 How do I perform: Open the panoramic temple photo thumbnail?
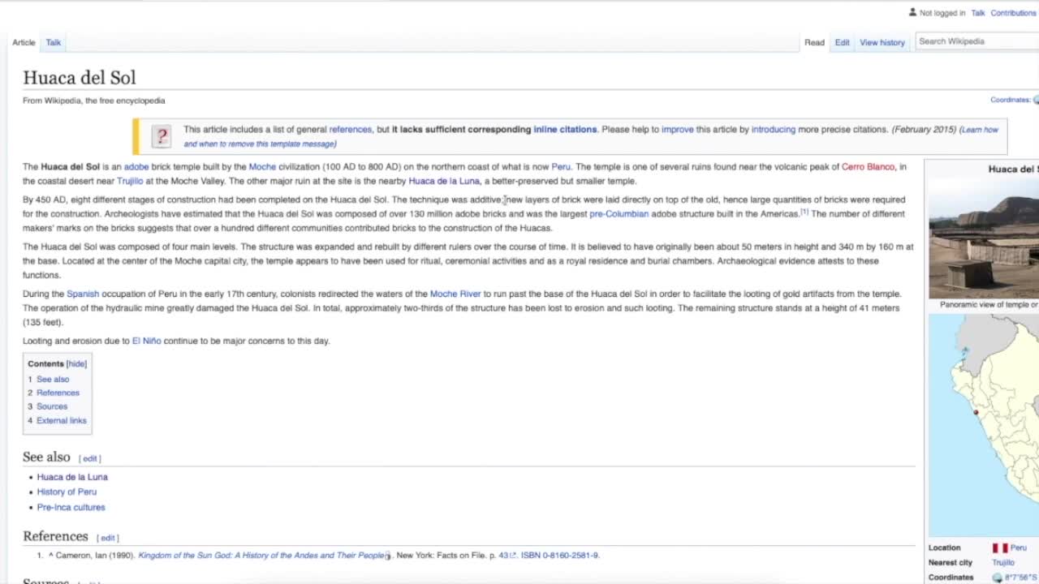click(x=984, y=238)
